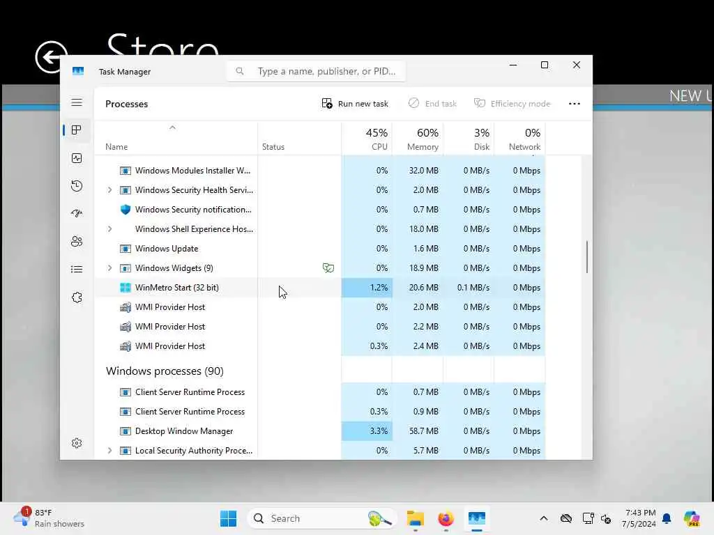The width and height of the screenshot is (714, 535).
Task: Click the Efficiency mode button
Action: pyautogui.click(x=512, y=104)
